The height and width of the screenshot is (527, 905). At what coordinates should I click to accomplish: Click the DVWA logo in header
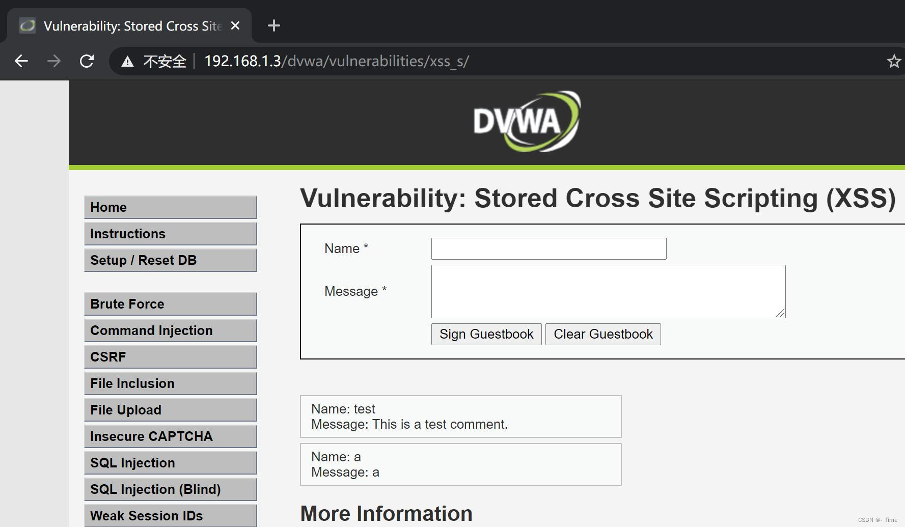click(x=527, y=121)
